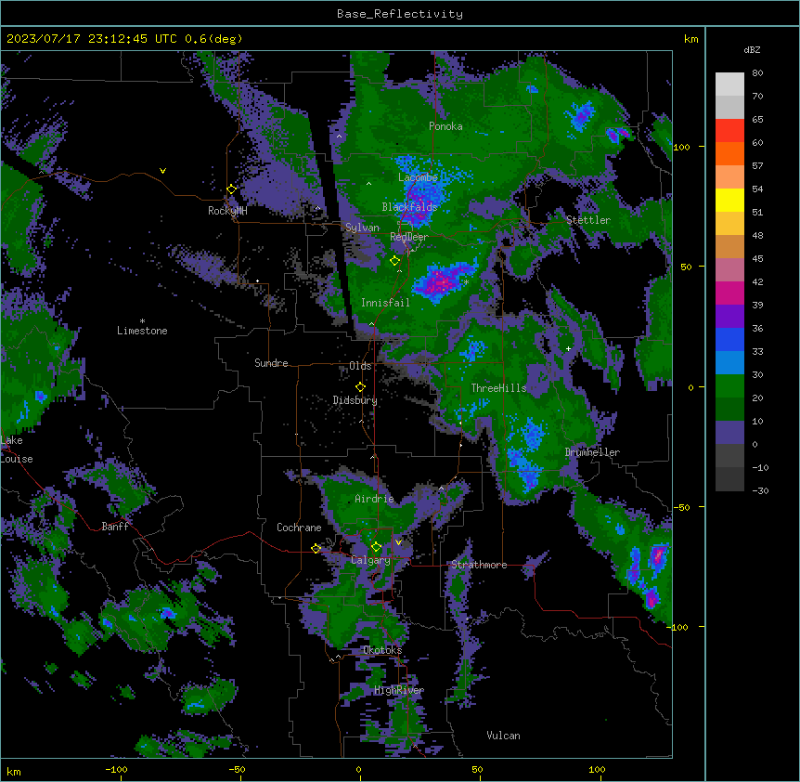Click the yellow marker above Calgary
Image resolution: width=800 pixels, height=782 pixels.
pyautogui.click(x=376, y=547)
